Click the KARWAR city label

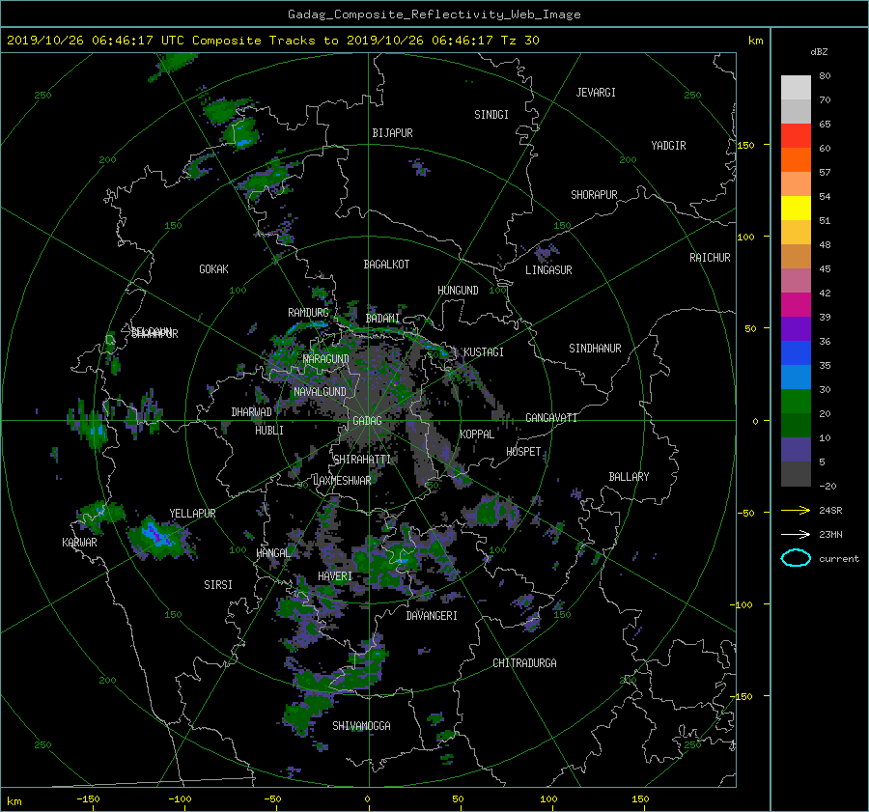coord(79,543)
